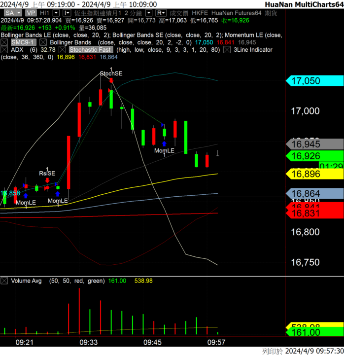
Task: Toggle the SMC9-1 signal checkbox
Action: click(x=4, y=42)
